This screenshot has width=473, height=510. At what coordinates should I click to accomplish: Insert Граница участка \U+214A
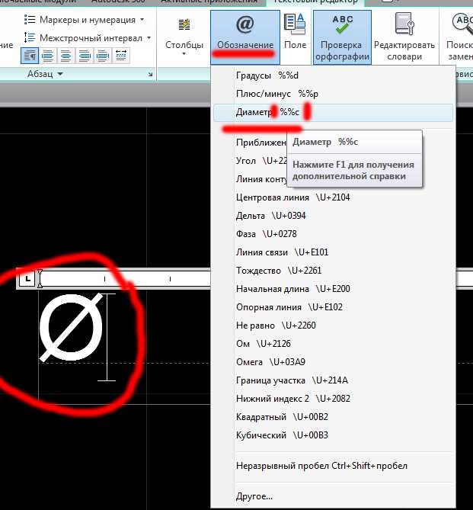coord(333,380)
